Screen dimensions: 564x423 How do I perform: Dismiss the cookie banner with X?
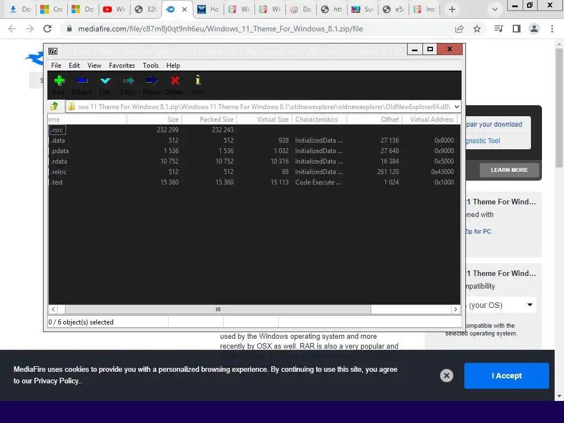pos(446,376)
